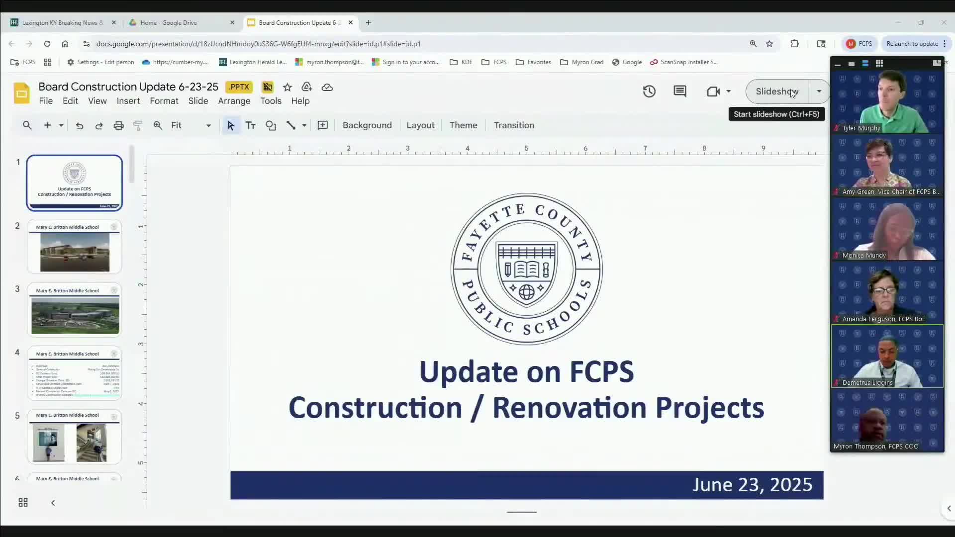Click the Background button
The width and height of the screenshot is (955, 537).
coord(367,125)
